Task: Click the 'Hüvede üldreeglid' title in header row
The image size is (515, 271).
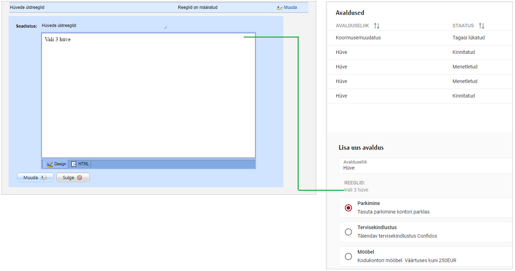Action: [x=27, y=7]
